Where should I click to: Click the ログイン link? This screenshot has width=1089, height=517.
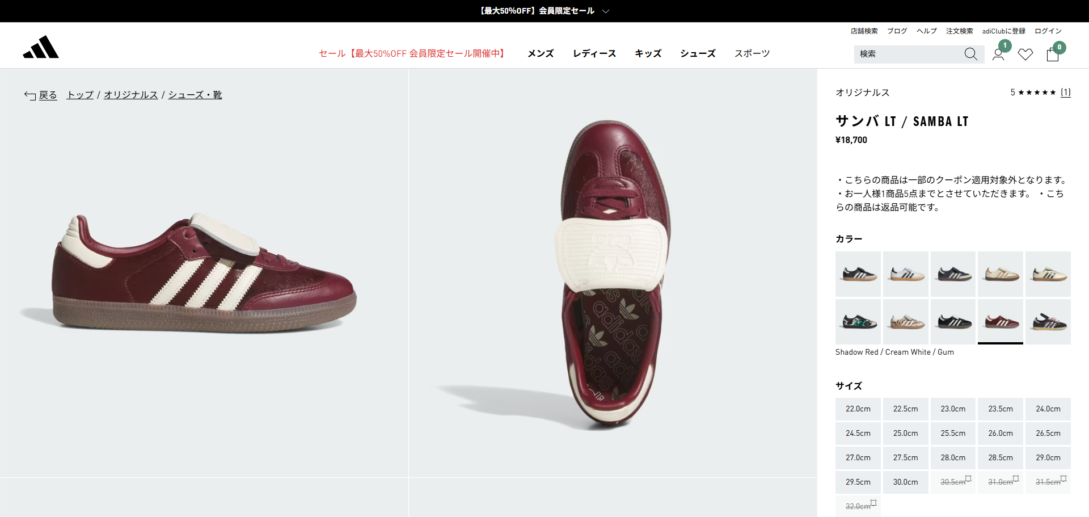tap(1048, 31)
